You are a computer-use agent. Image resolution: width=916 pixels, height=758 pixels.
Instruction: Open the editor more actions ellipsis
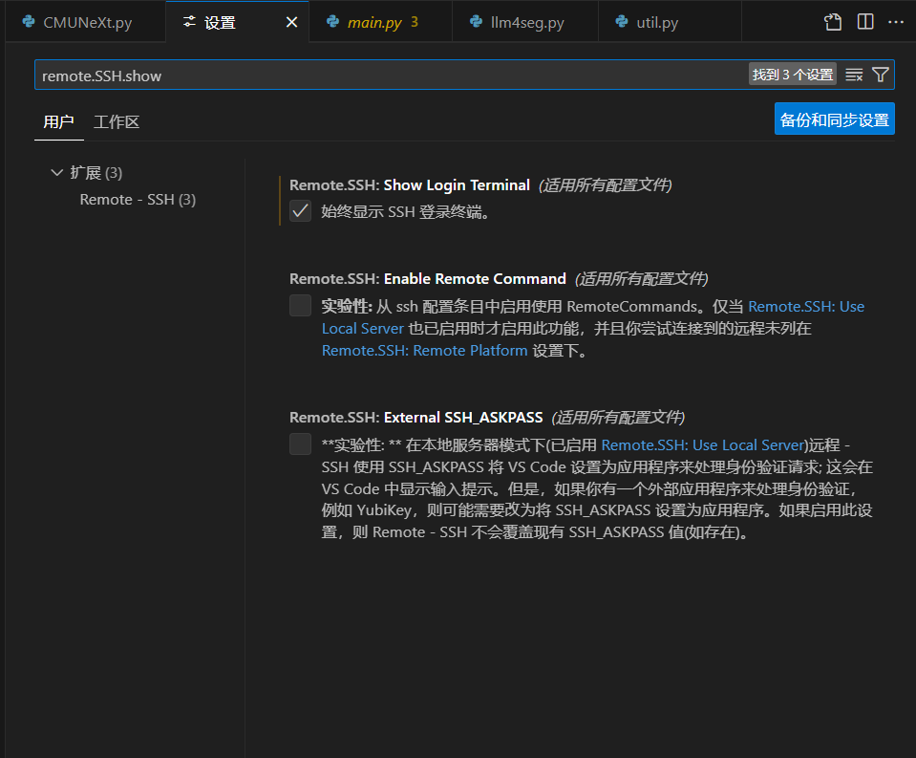(x=895, y=22)
